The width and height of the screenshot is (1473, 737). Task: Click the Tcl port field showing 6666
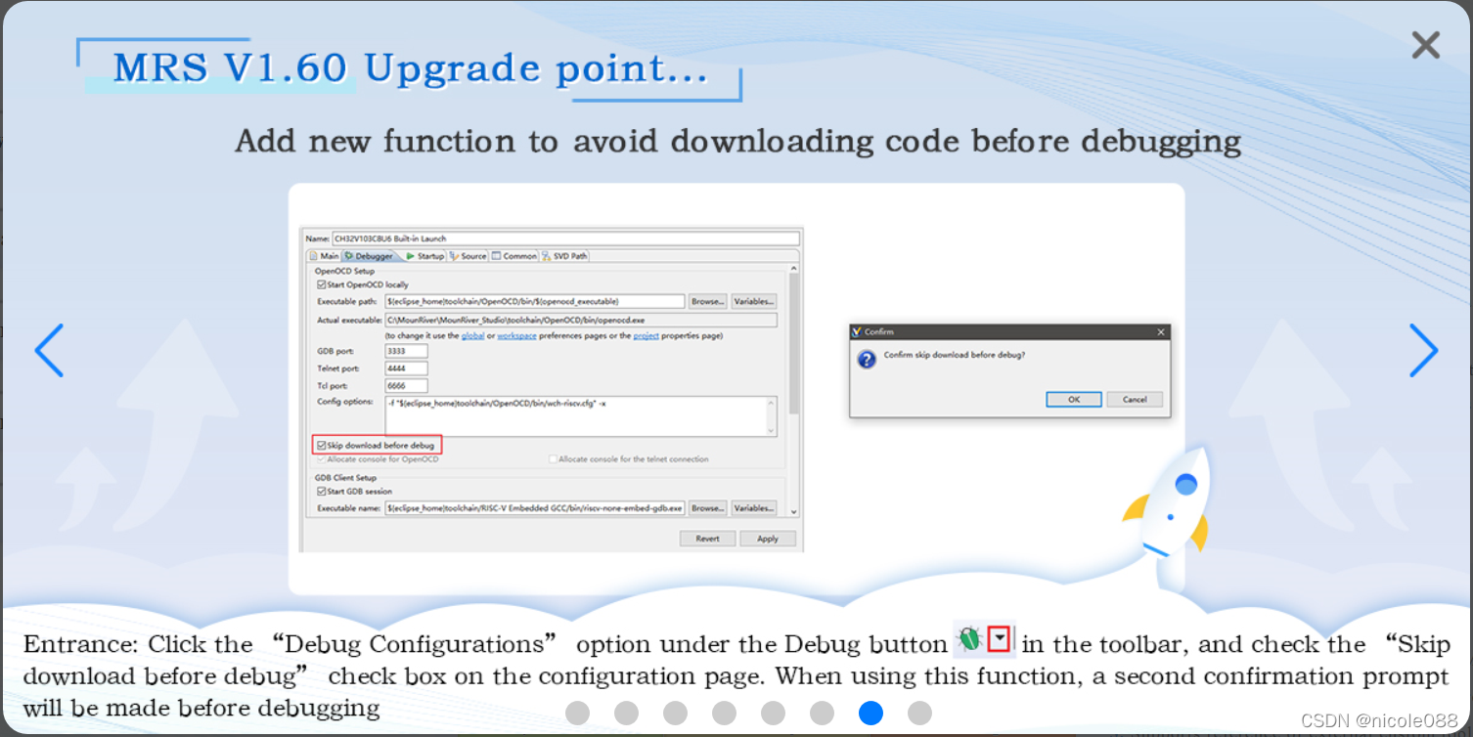(406, 386)
